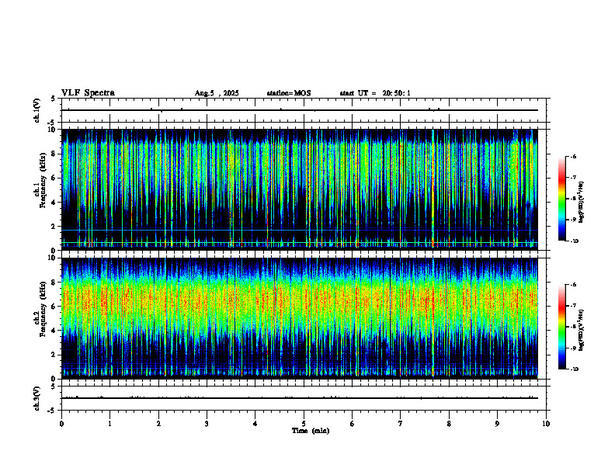Click the ch.1 colorbar "log(PSD)" unit label
This screenshot has width=615, height=475.
tap(582, 203)
